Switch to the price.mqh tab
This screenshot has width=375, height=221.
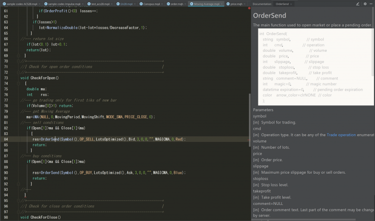coord(236,4)
